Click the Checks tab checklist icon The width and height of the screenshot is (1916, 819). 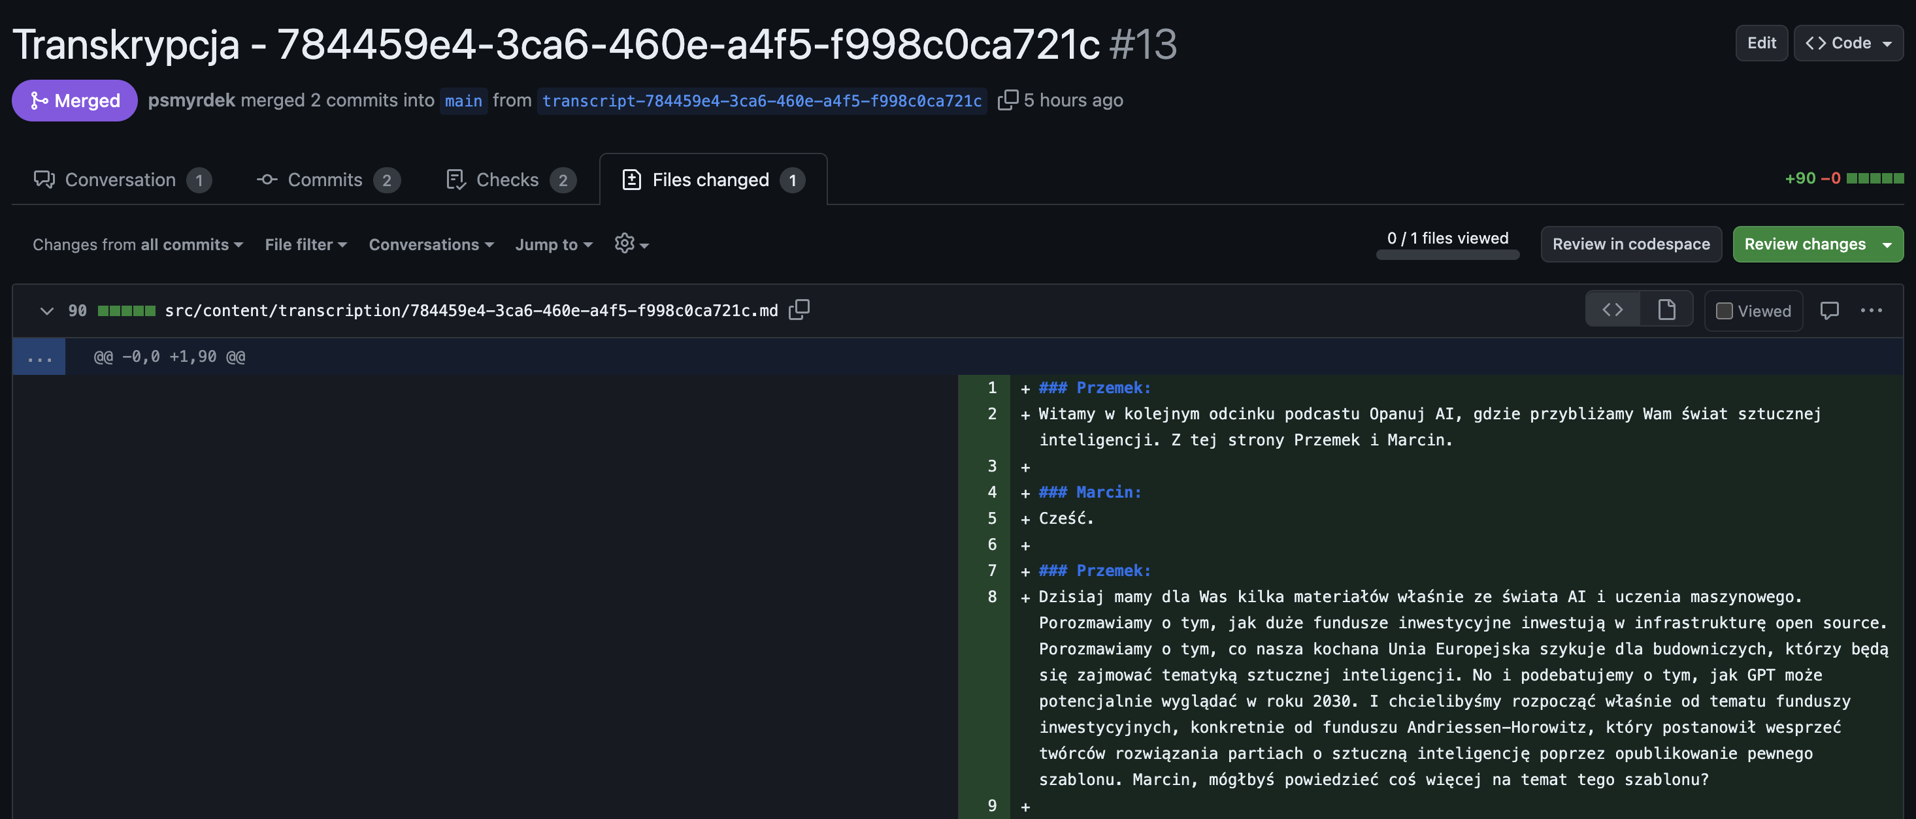tap(455, 179)
